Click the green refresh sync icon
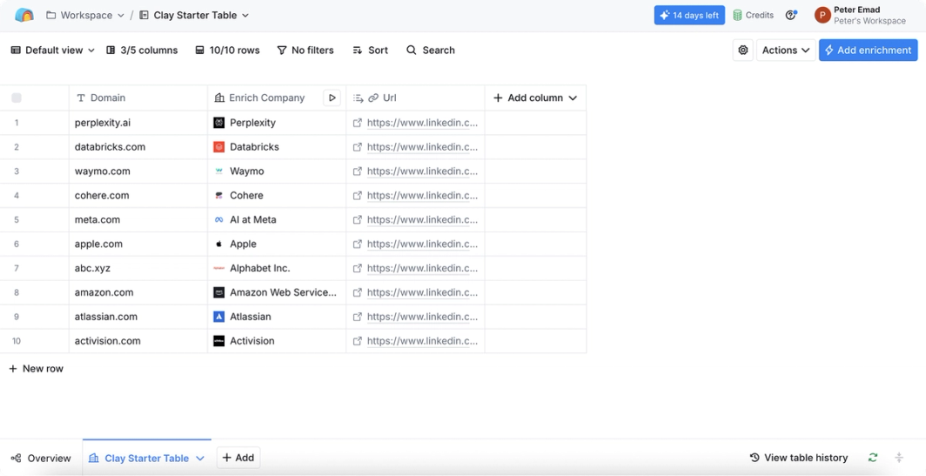The image size is (926, 476). (873, 458)
